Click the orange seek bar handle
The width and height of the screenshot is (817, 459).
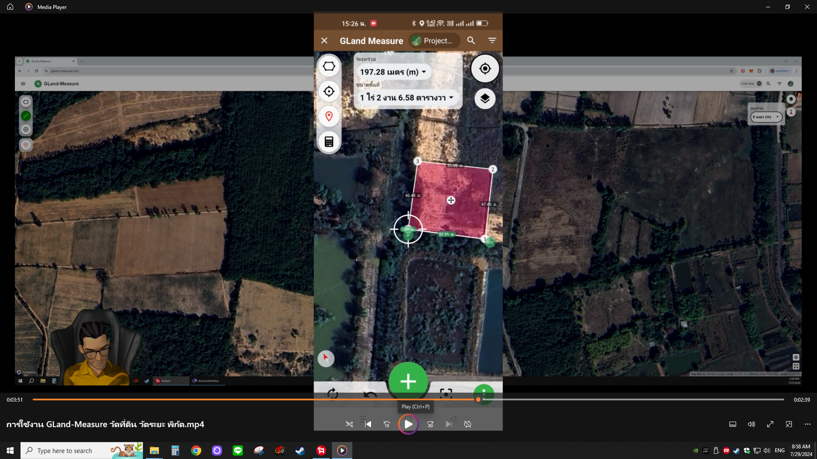coord(478,399)
